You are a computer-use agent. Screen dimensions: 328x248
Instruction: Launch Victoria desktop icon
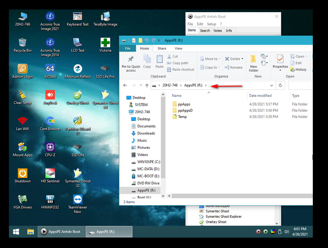pos(105,45)
